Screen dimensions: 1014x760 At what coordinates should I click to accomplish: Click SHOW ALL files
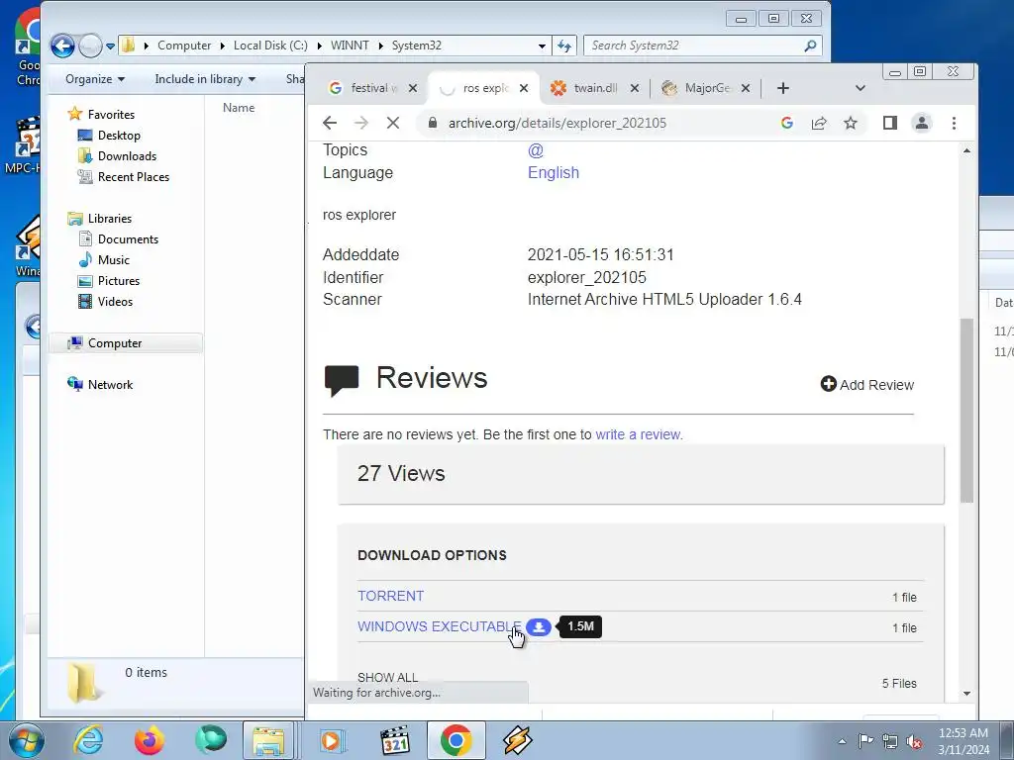(387, 677)
